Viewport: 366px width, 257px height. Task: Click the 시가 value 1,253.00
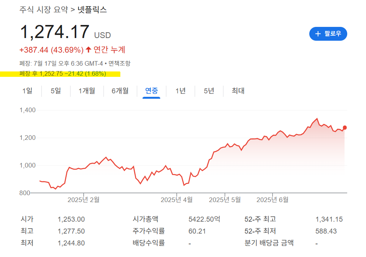coord(71,219)
